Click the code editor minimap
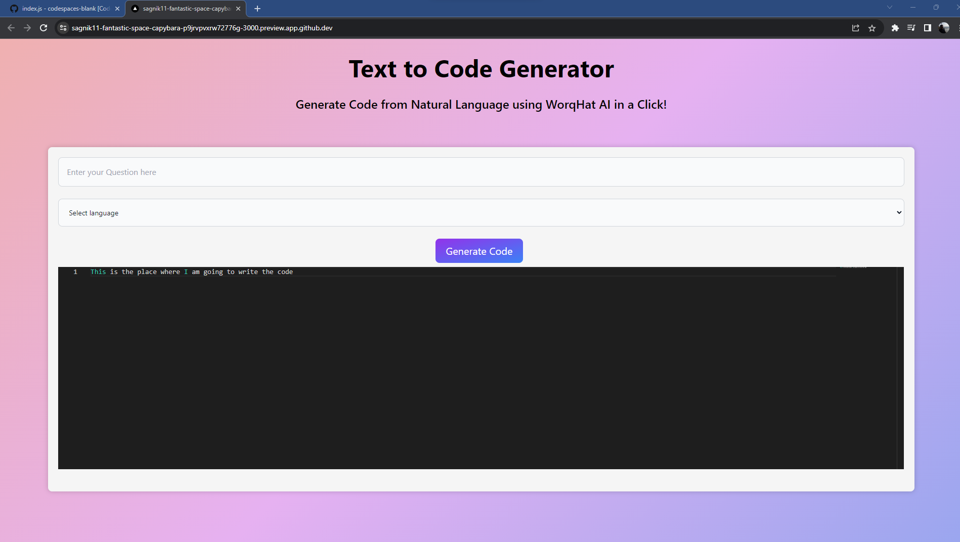 pos(866,368)
